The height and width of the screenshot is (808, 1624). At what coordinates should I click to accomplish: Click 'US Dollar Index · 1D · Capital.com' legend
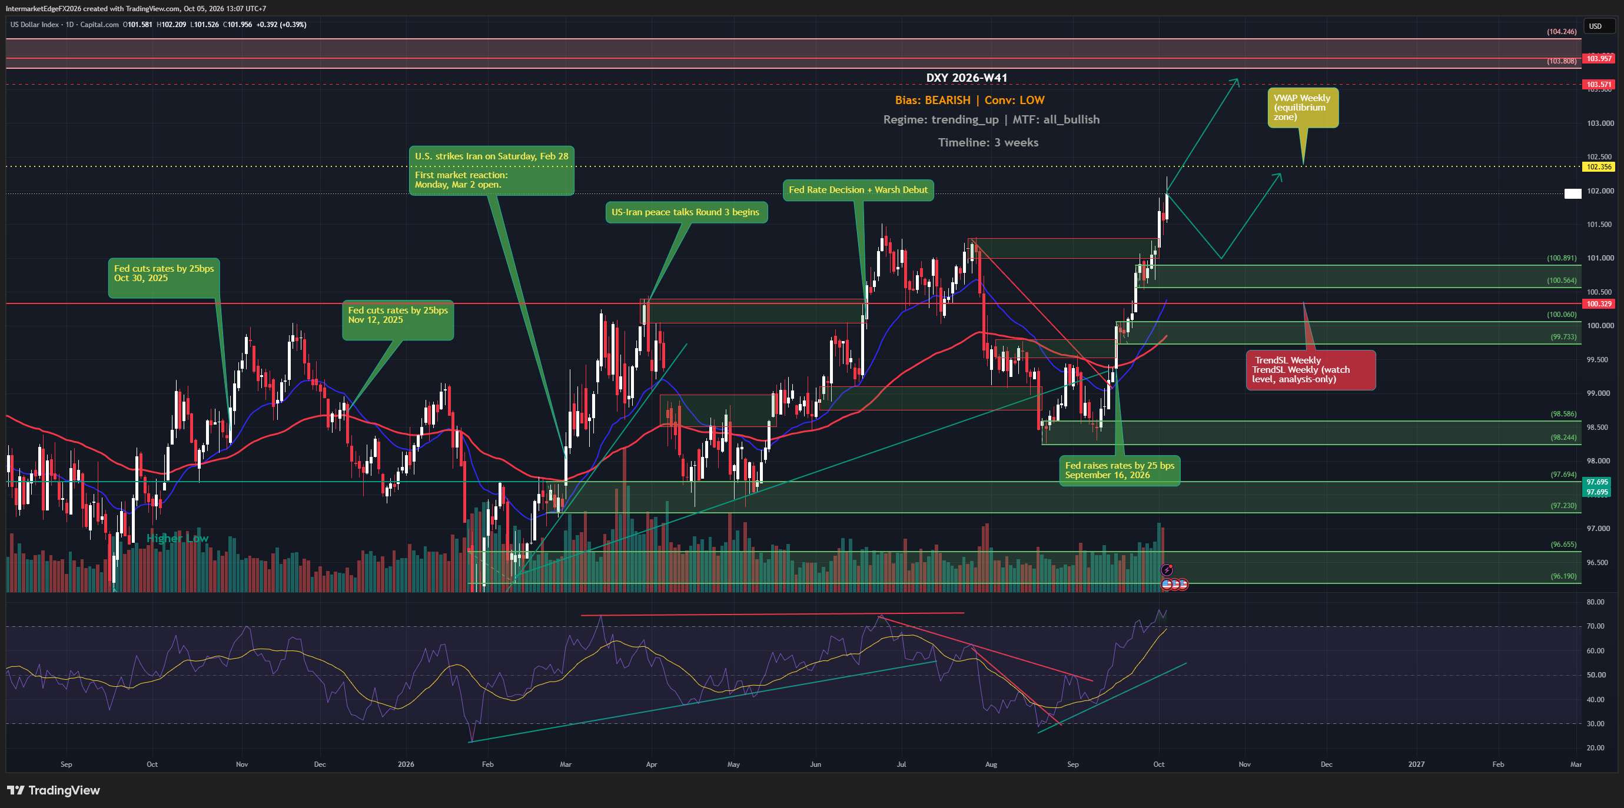(64, 25)
